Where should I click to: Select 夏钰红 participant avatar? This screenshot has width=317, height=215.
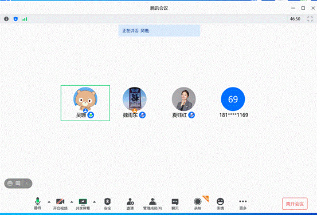184,99
